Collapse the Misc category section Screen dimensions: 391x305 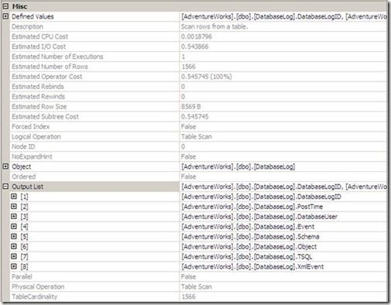5,6
